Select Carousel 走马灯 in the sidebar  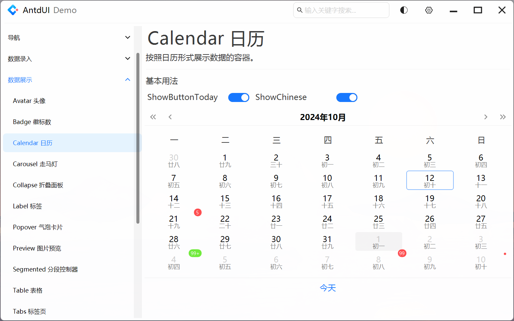(x=35, y=164)
